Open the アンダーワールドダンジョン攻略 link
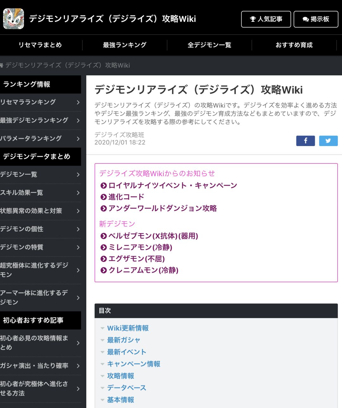The height and width of the screenshot is (408, 342). (162, 208)
